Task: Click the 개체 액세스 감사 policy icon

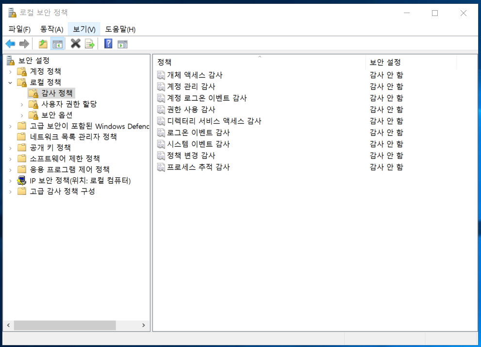Action: tap(161, 75)
